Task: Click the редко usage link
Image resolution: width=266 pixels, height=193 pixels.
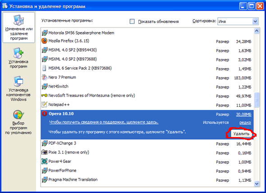Action: coord(245,123)
